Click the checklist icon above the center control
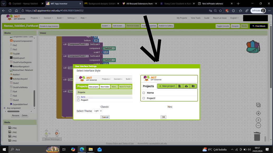 [x=258, y=105]
